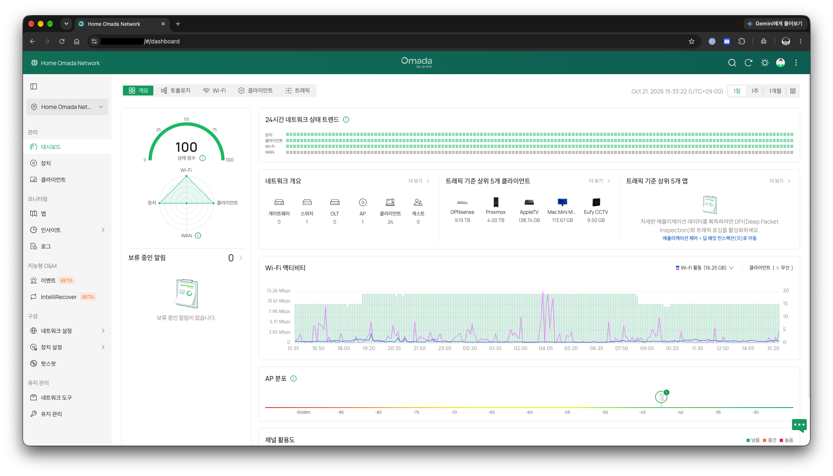Open Wi-Fi 활동 (16.25 GB) dropdown
This screenshot has height=476, width=833.
click(x=705, y=268)
